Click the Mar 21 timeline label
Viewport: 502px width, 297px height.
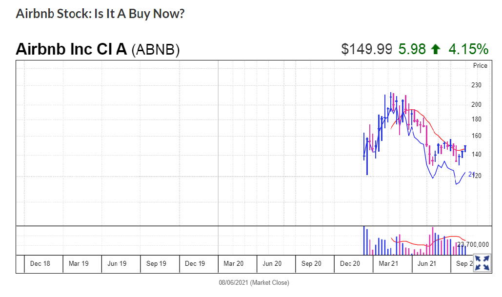coord(388,264)
